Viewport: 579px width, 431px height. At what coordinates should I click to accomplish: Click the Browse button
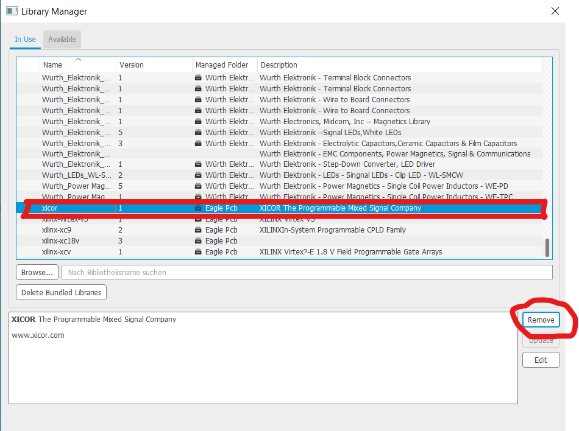coord(37,272)
